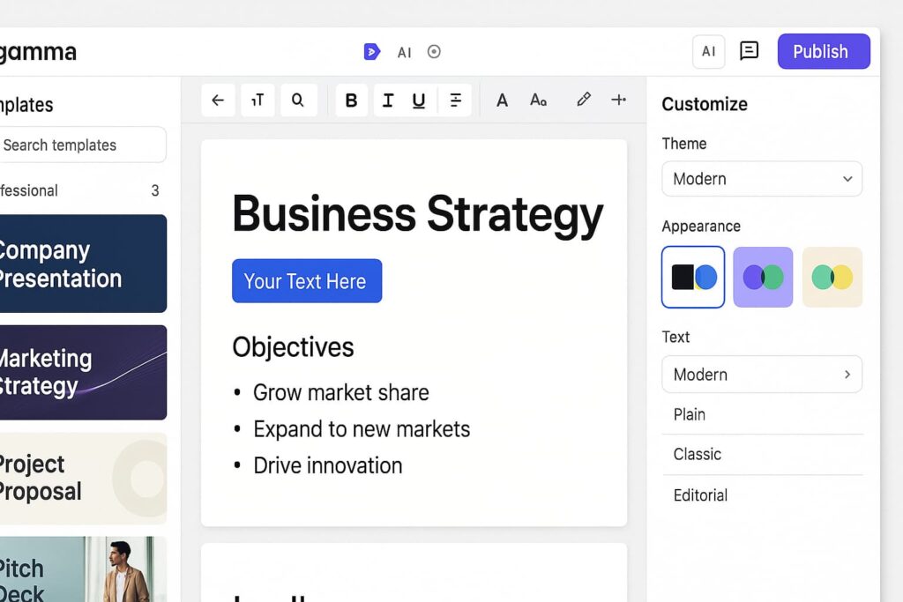Select the purple appearance swatch
The width and height of the screenshot is (903, 602).
coord(763,277)
